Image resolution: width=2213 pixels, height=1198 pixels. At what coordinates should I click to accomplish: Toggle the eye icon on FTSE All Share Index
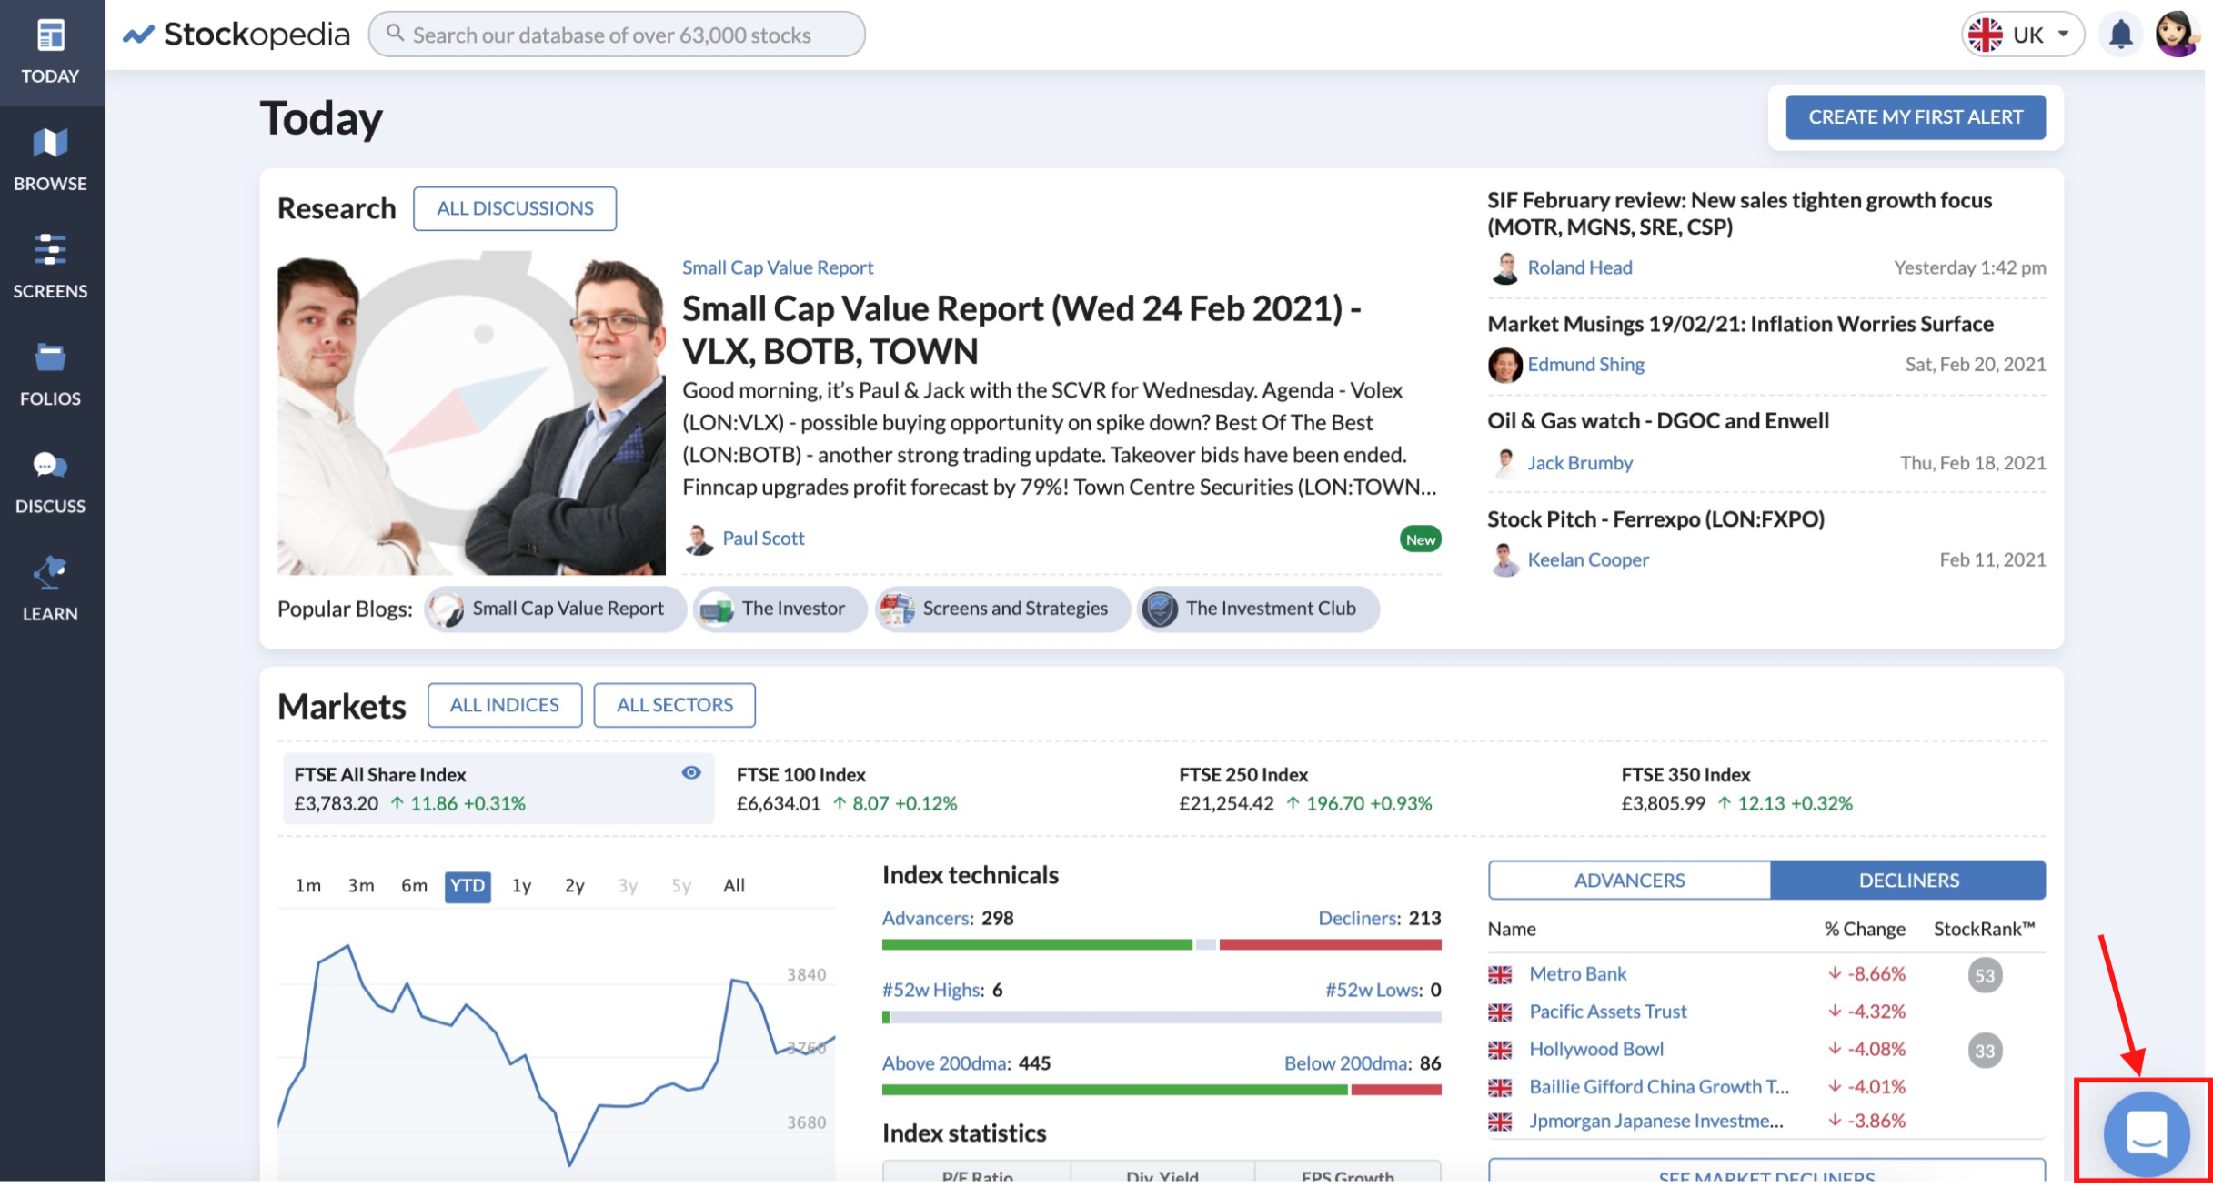[x=691, y=773]
